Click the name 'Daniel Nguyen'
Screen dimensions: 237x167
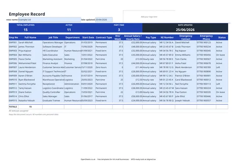click(26, 72)
